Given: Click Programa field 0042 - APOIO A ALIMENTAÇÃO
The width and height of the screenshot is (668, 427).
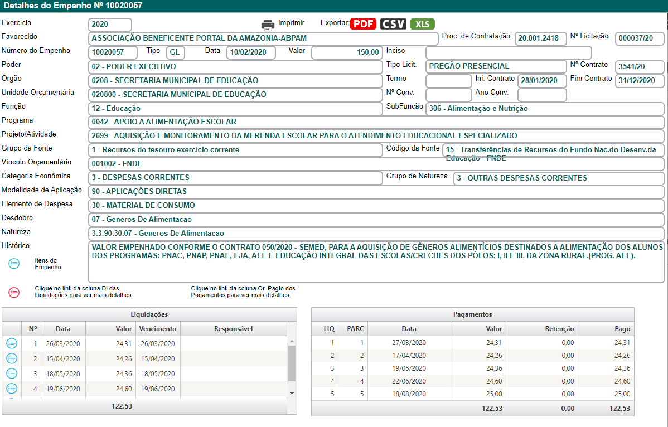Looking at the screenshot, I should pos(376,122).
